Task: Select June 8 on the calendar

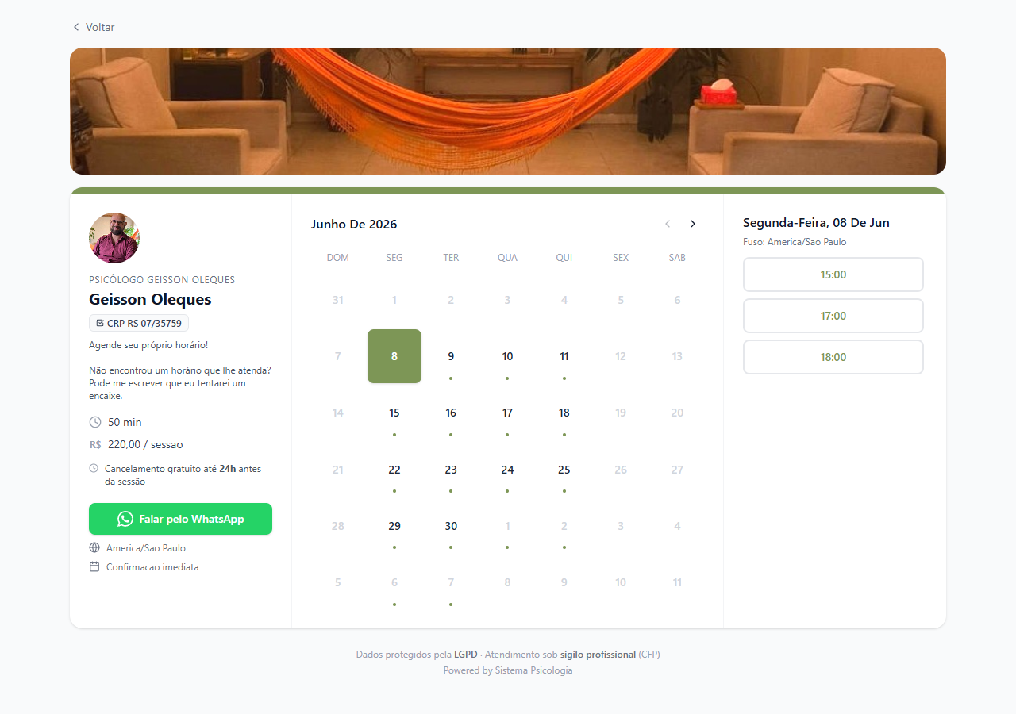Action: point(394,356)
